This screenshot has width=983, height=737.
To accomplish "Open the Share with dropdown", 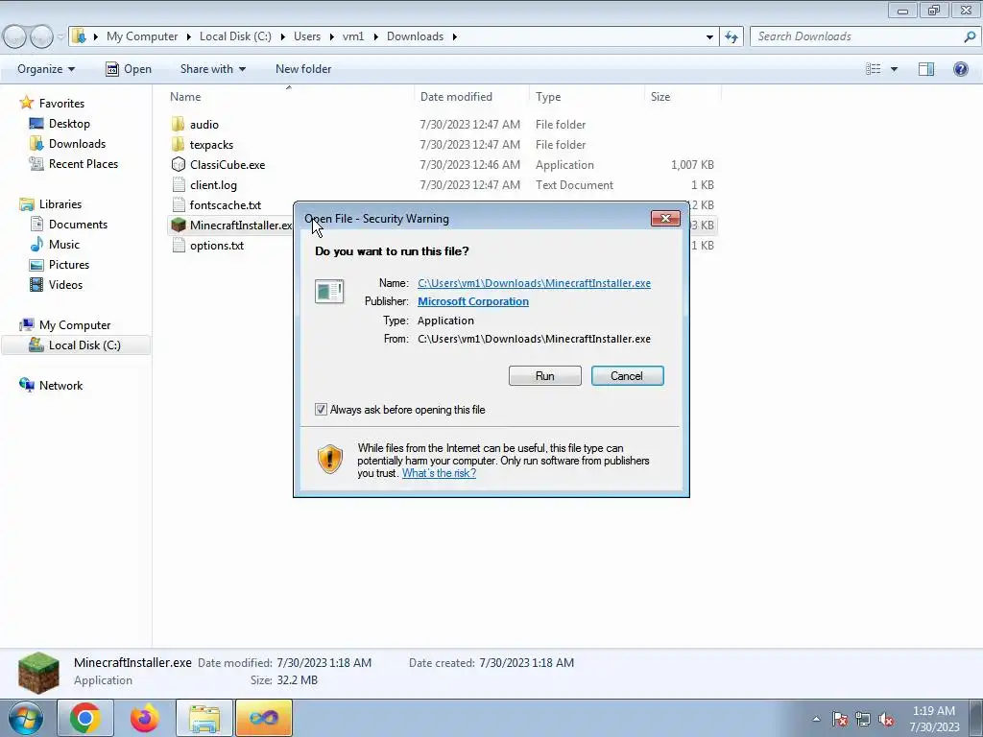I will 212,69.
